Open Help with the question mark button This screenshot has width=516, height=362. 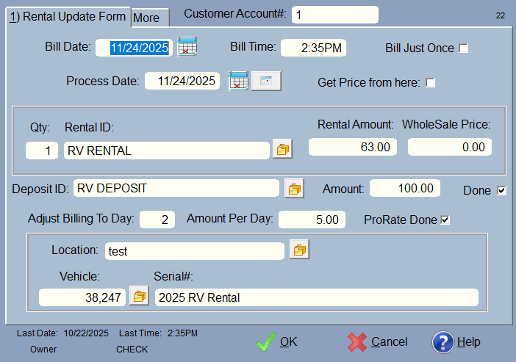pos(456,342)
